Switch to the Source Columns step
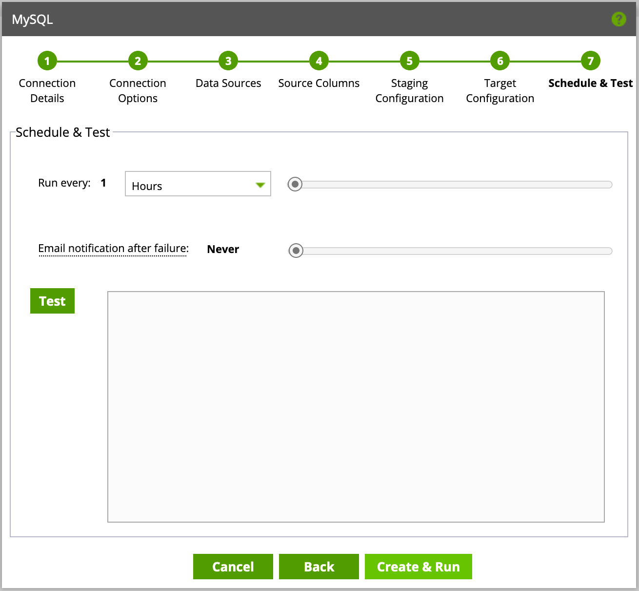This screenshot has height=591, width=639. pos(319,83)
